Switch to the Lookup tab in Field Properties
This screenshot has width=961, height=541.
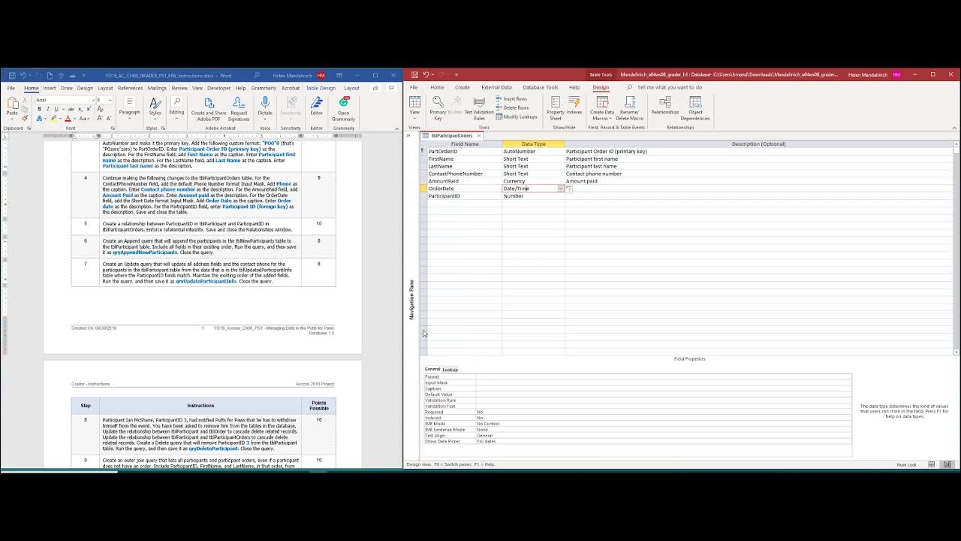click(x=450, y=370)
